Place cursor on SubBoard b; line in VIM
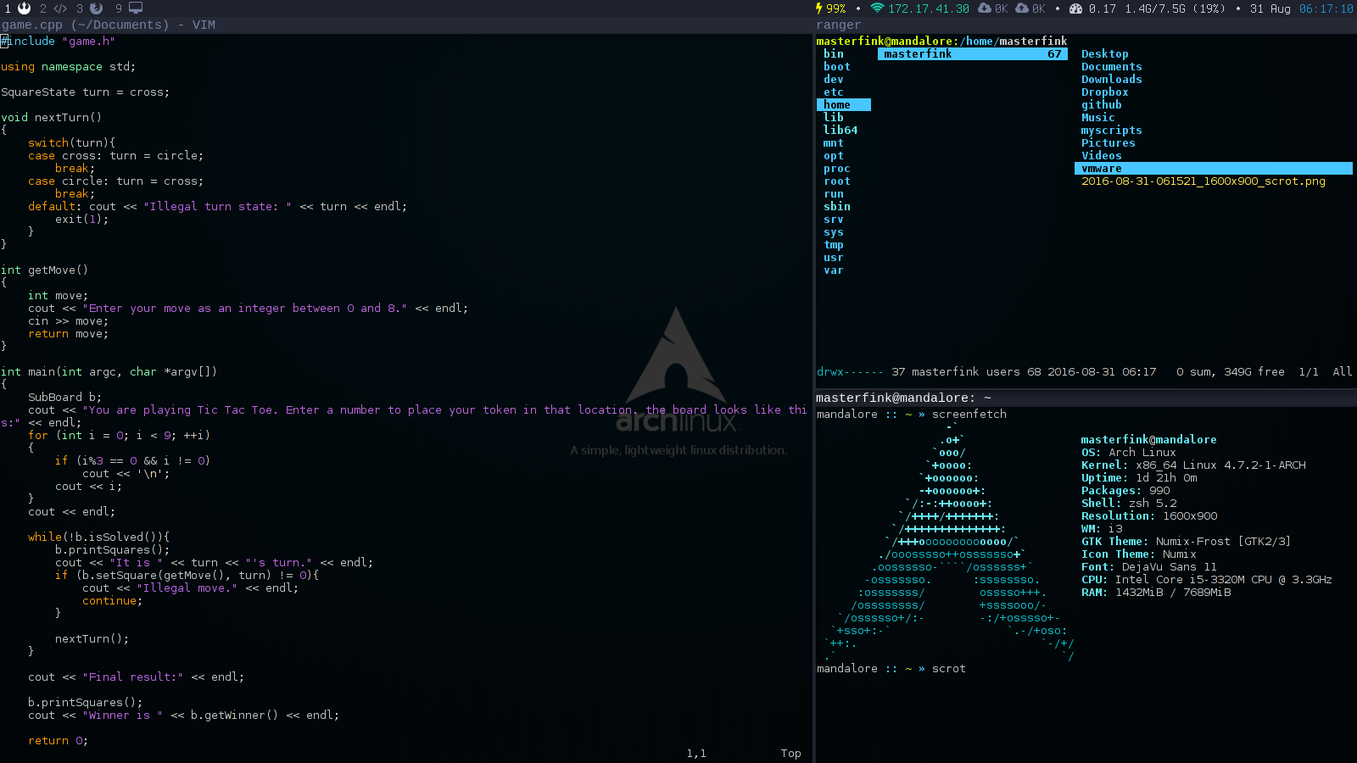Image resolution: width=1357 pixels, height=763 pixels. coord(64,397)
